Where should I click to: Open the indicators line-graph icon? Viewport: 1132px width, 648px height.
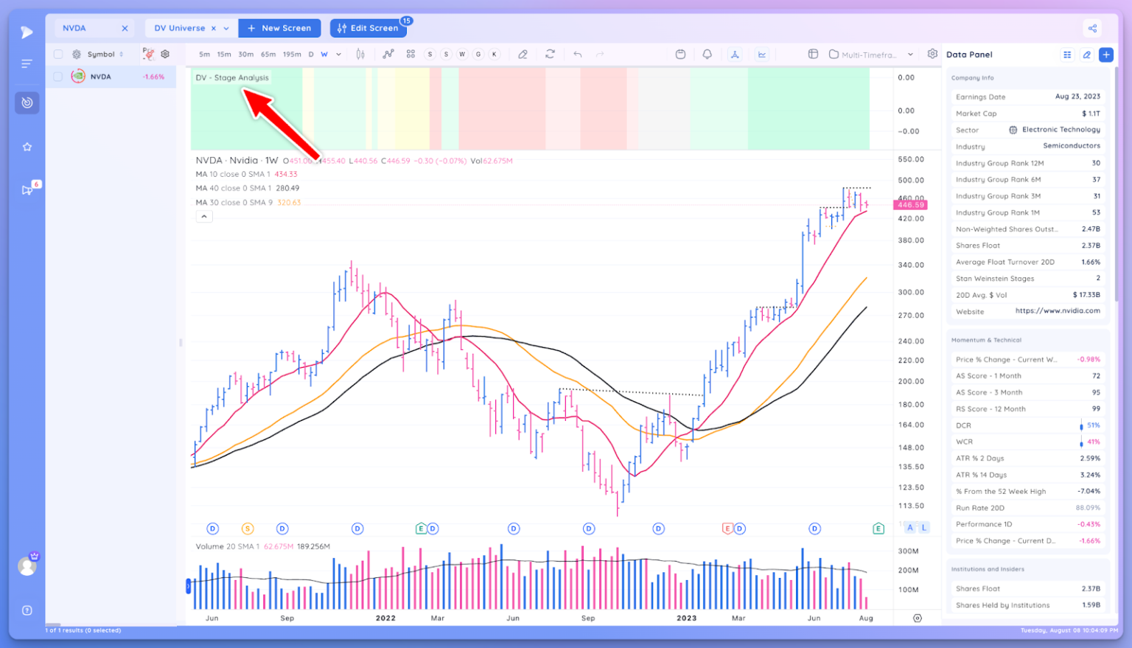click(388, 54)
